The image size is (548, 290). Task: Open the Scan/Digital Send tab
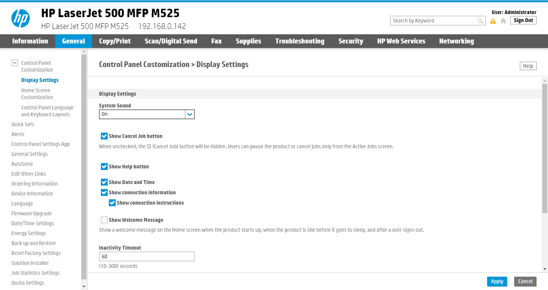171,41
